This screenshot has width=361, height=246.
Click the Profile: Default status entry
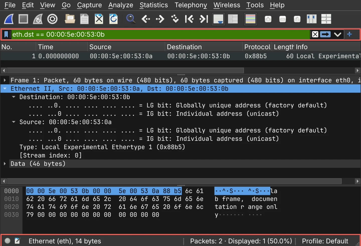click(x=325, y=241)
